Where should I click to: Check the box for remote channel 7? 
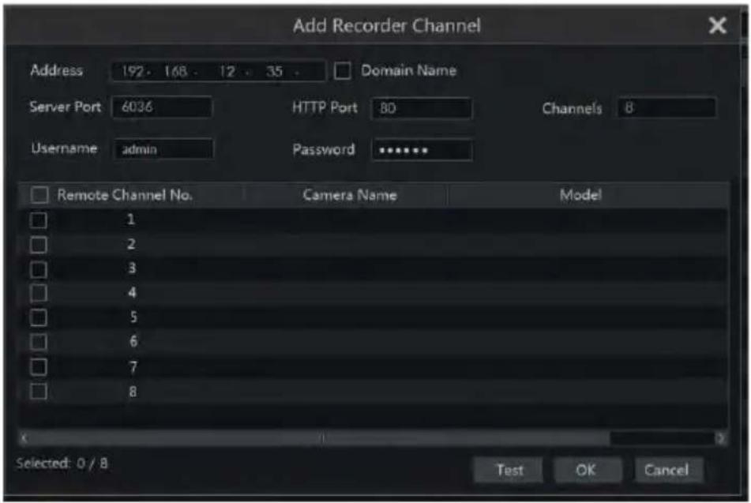pos(39,367)
